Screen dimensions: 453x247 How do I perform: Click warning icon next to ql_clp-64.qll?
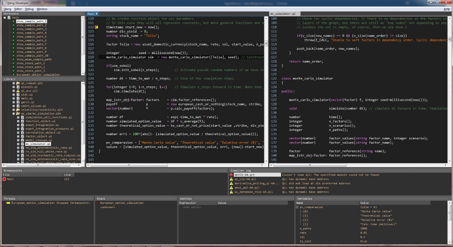click(231, 179)
